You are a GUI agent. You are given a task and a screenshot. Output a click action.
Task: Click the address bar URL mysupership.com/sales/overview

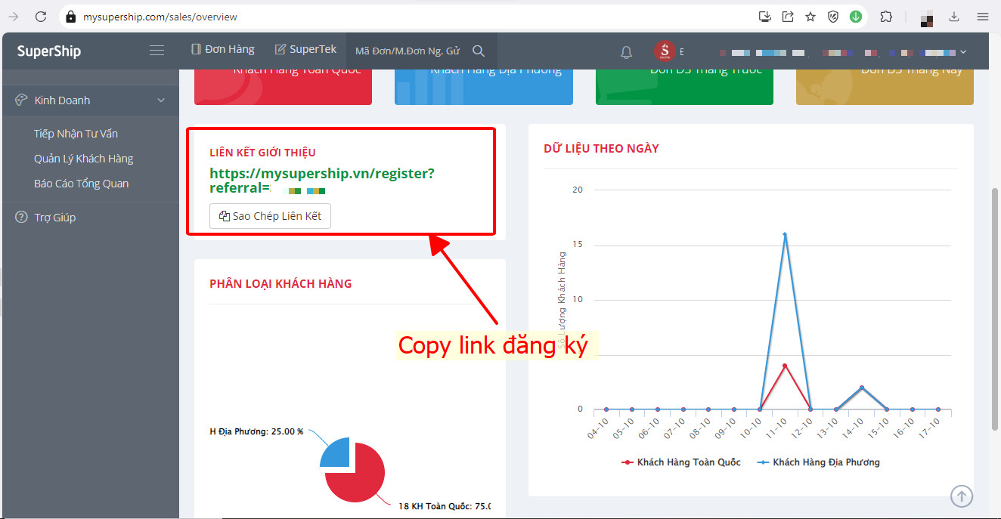160,16
